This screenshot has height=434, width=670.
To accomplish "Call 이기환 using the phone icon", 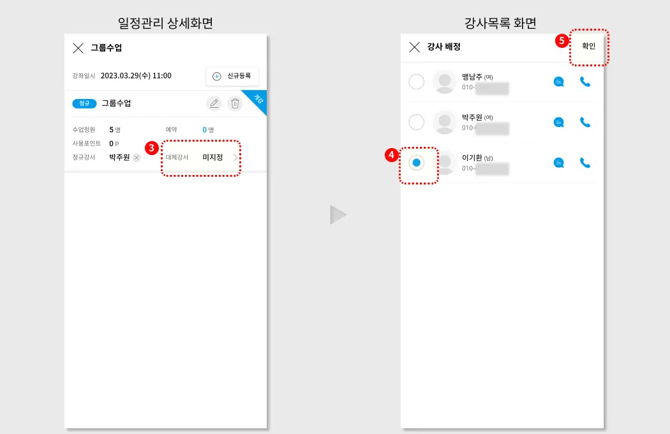I will point(585,163).
